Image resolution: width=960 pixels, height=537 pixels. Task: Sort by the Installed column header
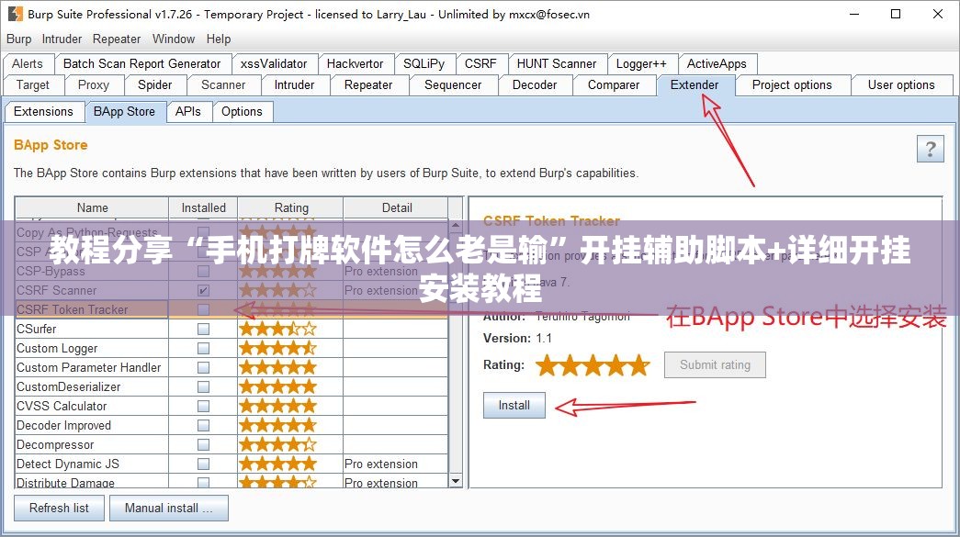pyautogui.click(x=204, y=208)
